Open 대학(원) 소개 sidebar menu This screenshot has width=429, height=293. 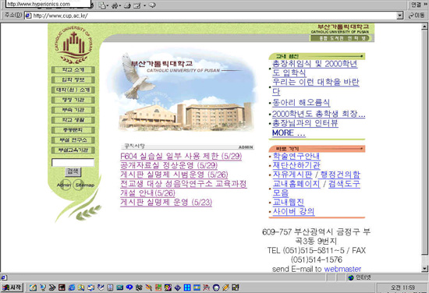click(x=73, y=90)
